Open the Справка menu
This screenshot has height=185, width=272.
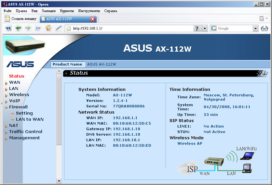pyautogui.click(x=111, y=11)
